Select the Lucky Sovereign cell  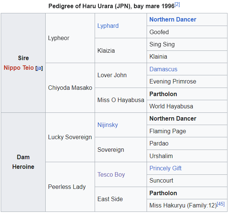70,137
